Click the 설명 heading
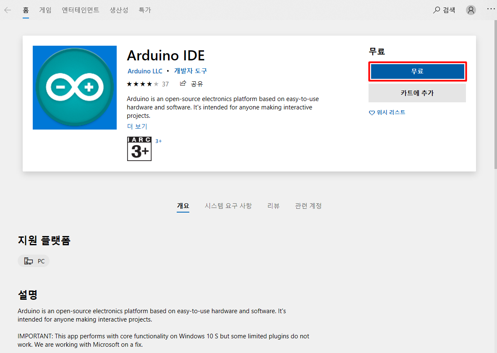The width and height of the screenshot is (497, 353). (28, 295)
